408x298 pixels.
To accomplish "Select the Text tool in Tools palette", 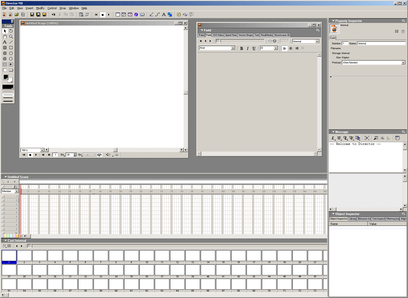I will (5, 42).
